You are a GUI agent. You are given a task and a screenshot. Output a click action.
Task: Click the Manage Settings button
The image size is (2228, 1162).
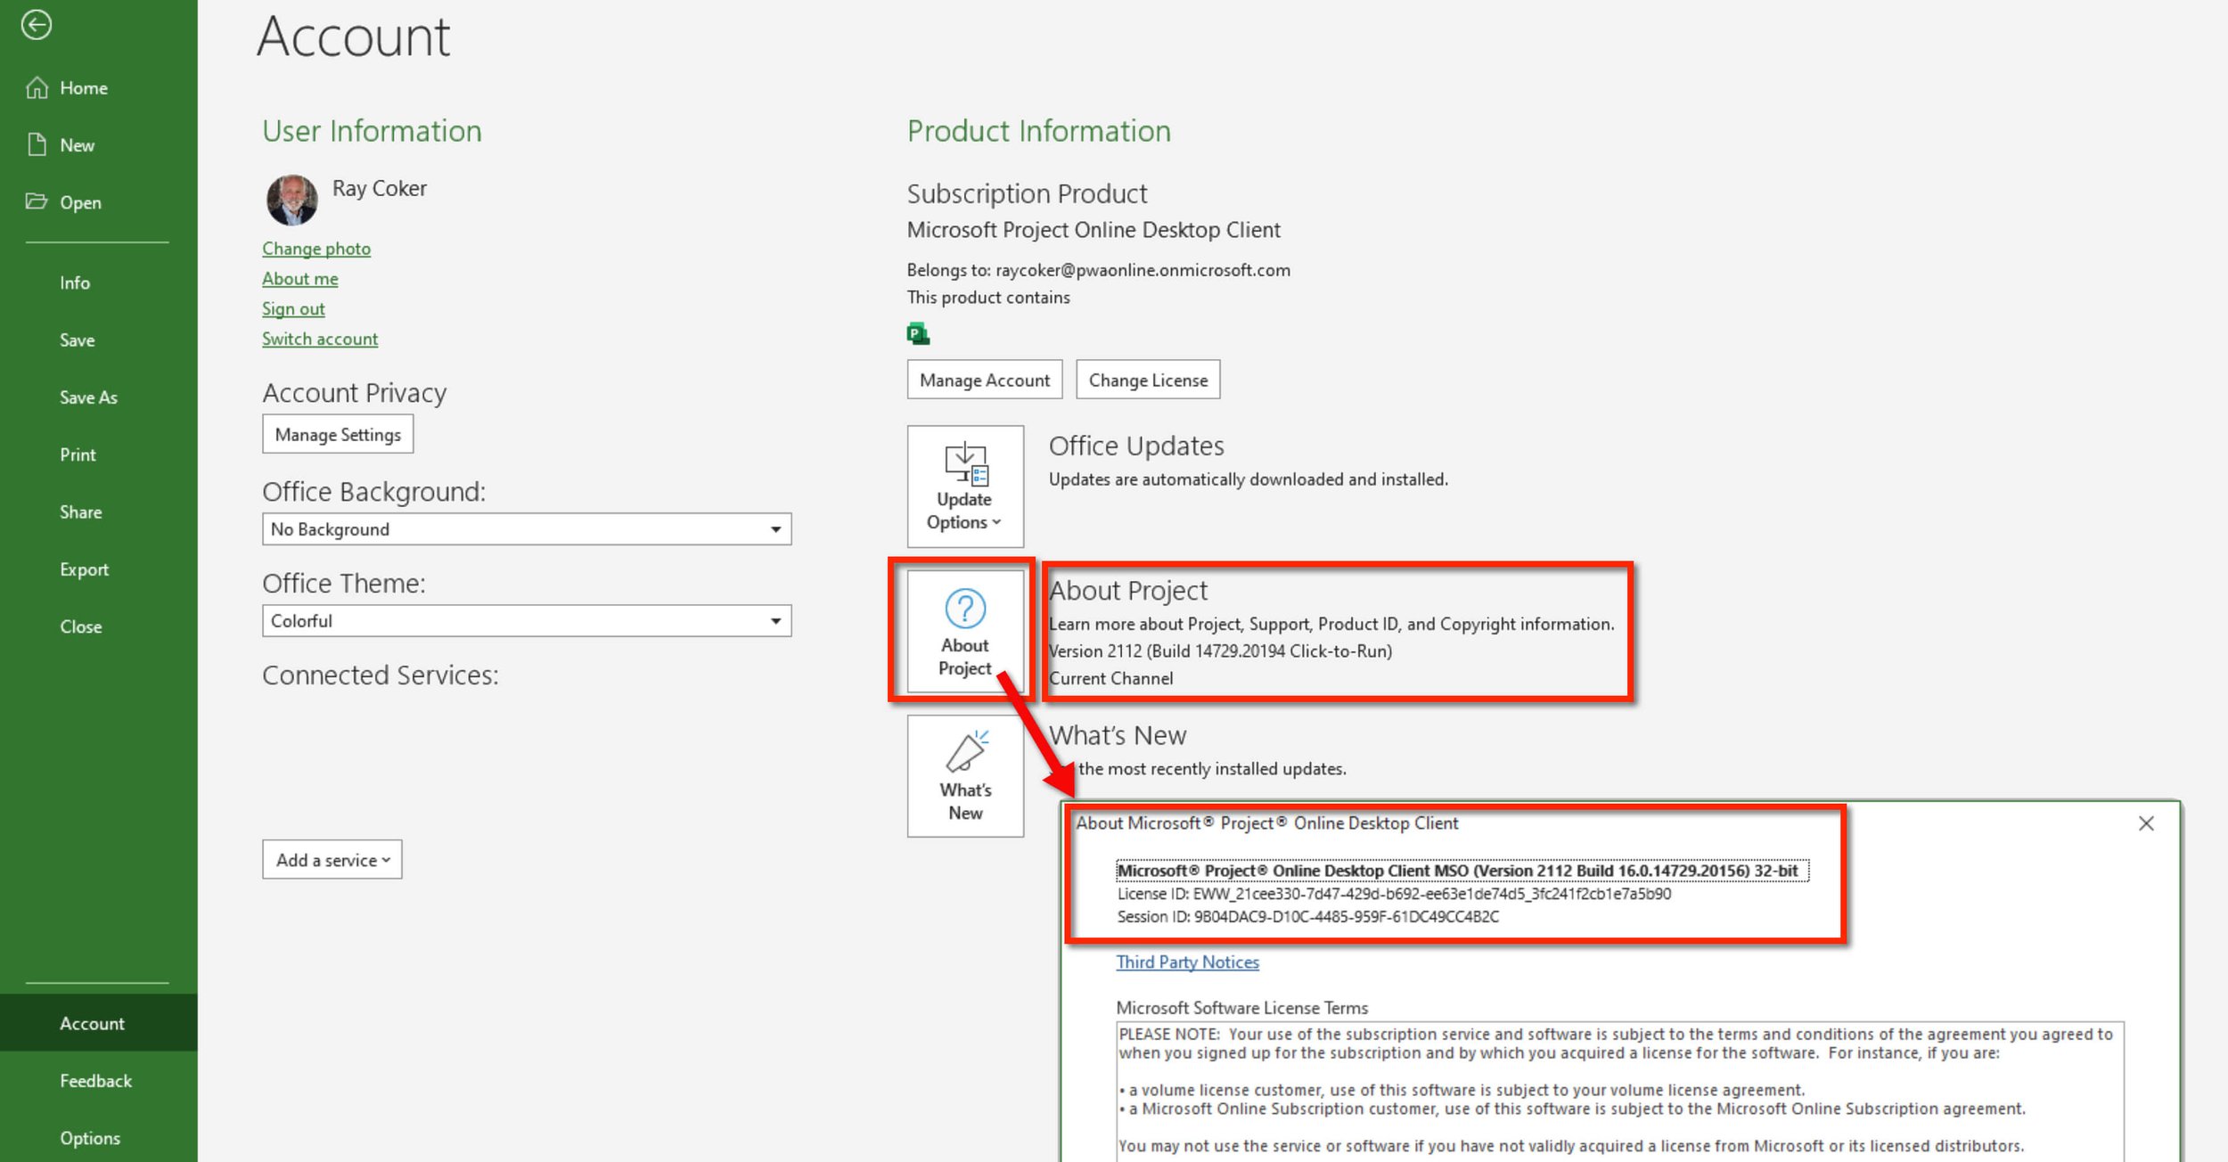[338, 434]
